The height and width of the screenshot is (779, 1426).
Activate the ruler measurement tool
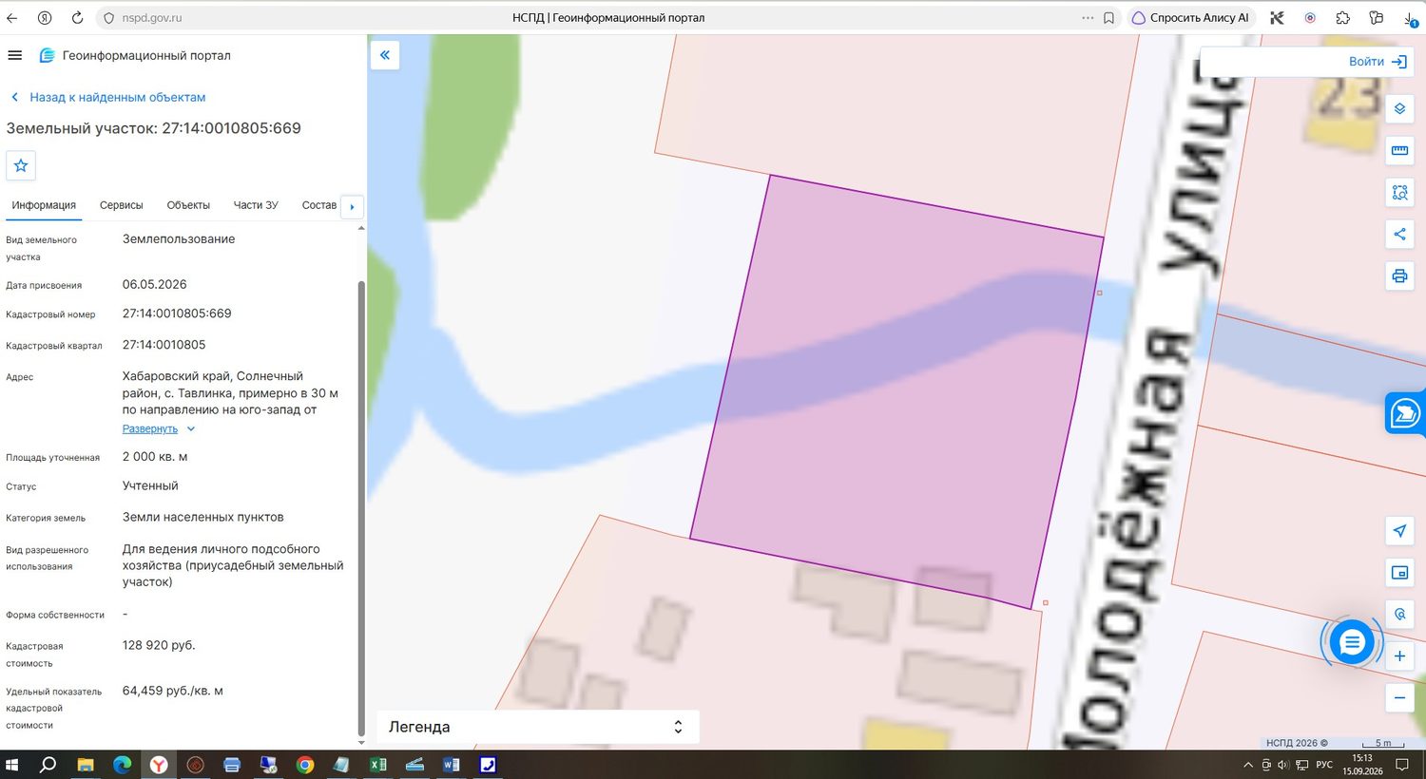(1399, 150)
